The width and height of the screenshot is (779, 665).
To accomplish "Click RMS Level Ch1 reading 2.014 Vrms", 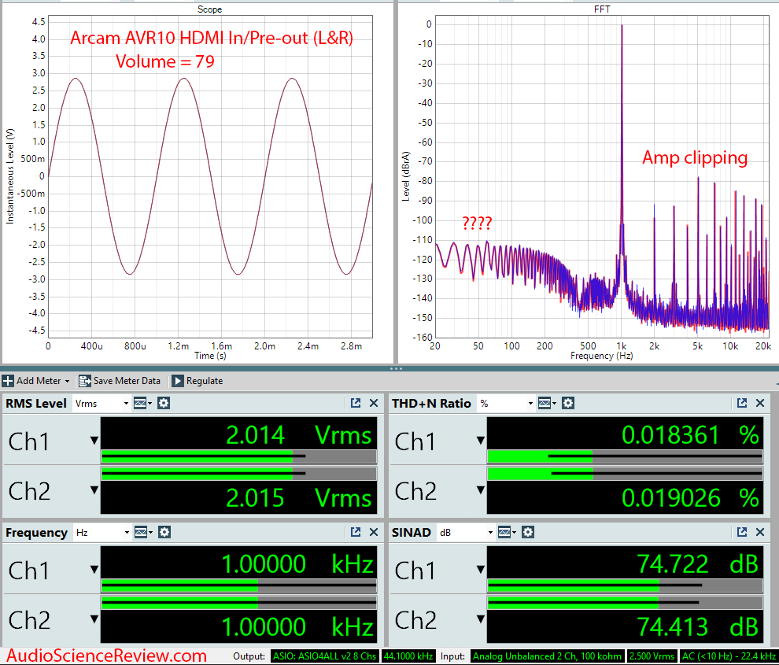I will point(298,435).
